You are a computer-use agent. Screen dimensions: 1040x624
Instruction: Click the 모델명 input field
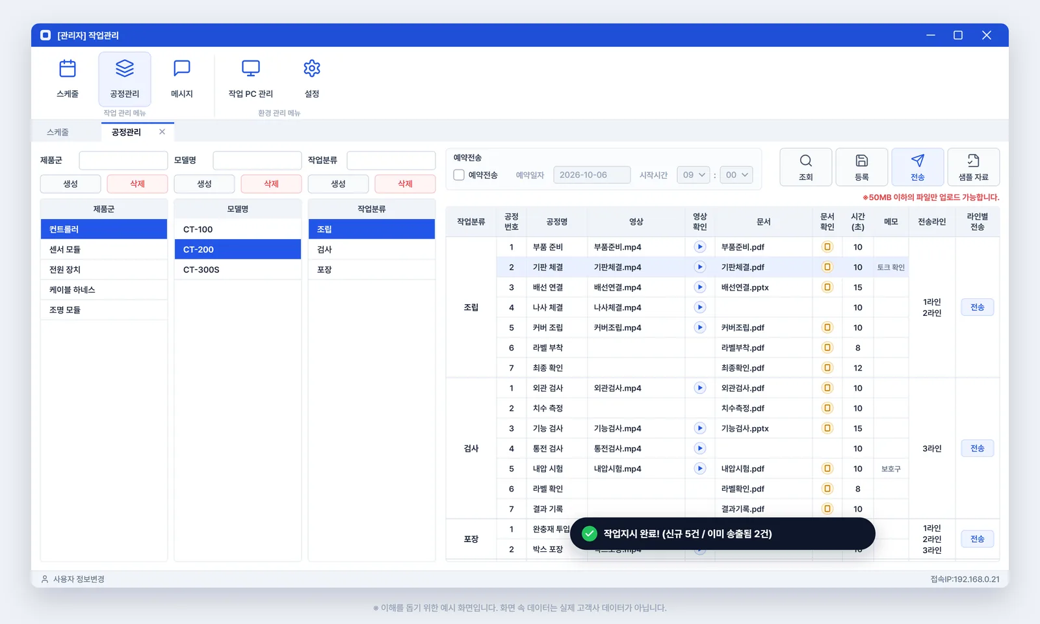pos(257,161)
